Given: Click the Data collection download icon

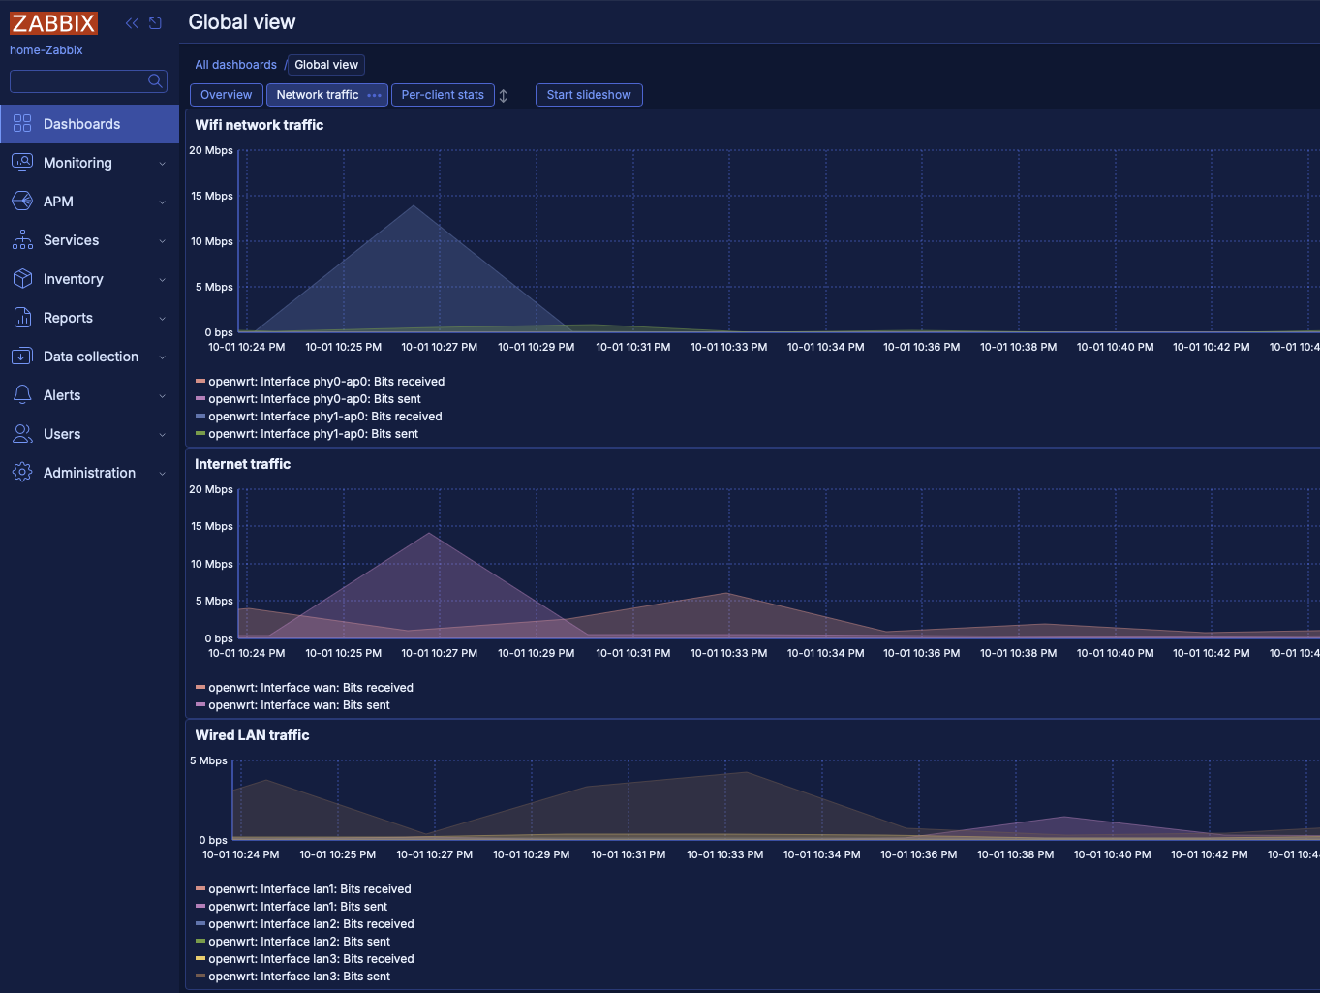Looking at the screenshot, I should (x=22, y=357).
